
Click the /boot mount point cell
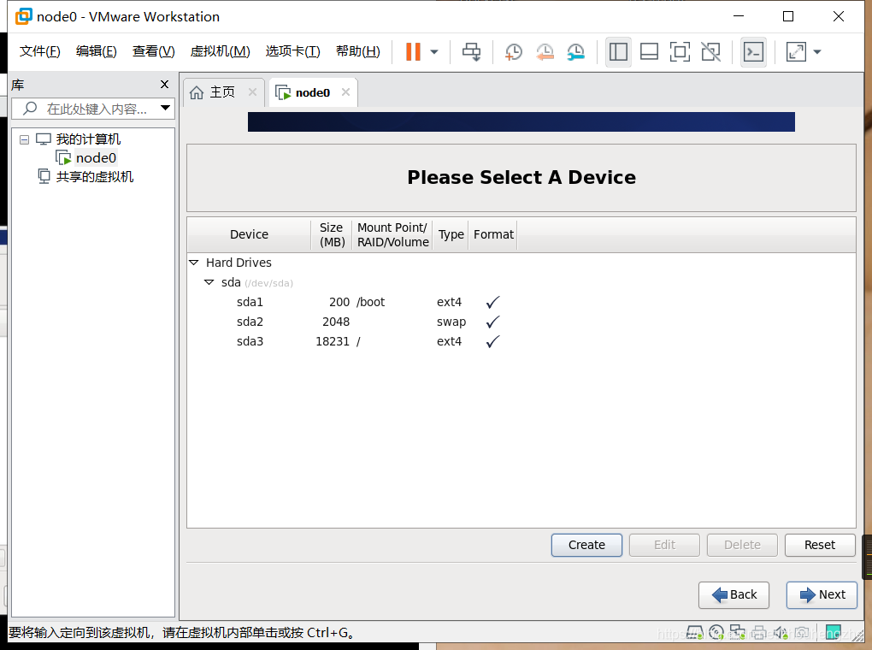[x=371, y=302]
